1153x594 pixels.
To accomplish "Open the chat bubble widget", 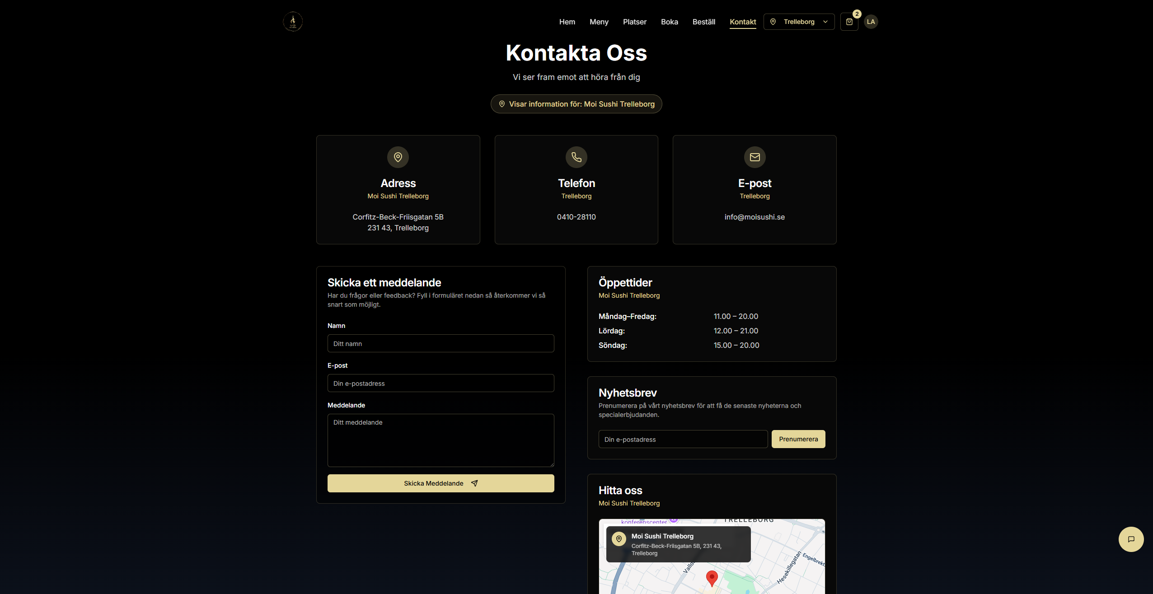I will [x=1131, y=539].
